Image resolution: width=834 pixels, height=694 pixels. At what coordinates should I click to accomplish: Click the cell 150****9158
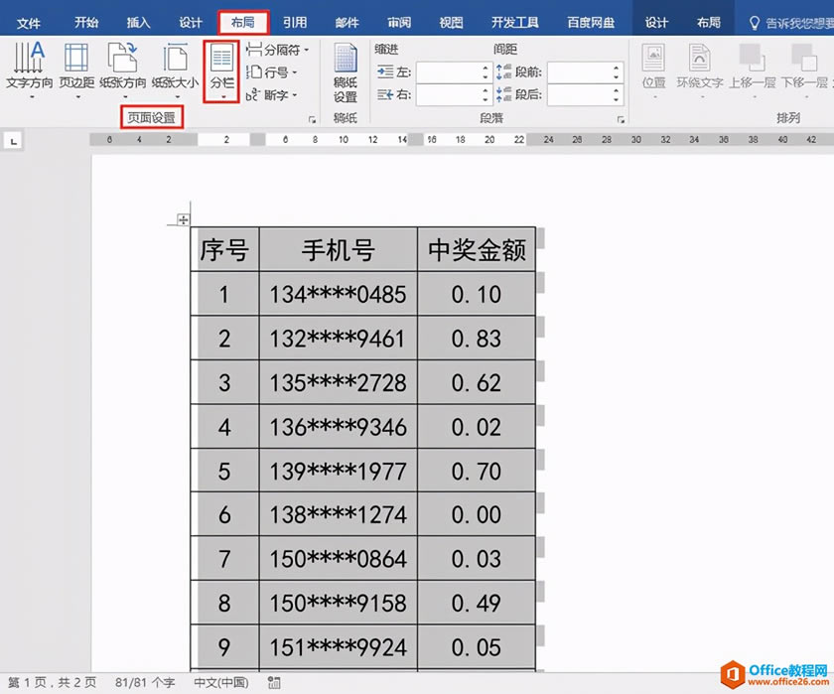[339, 603]
